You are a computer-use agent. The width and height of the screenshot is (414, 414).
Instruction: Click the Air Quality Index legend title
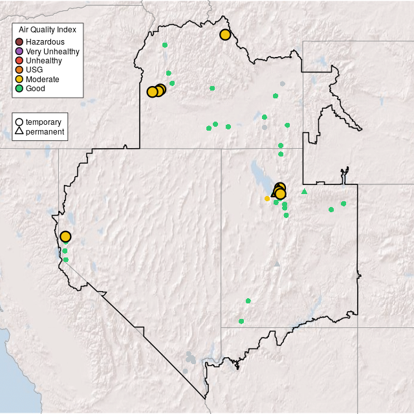(x=47, y=30)
